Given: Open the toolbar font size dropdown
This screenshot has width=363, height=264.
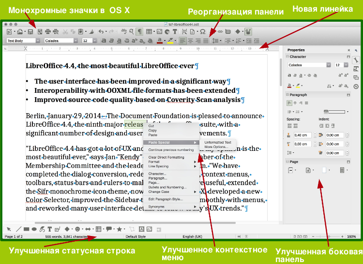Looking at the screenshot, I should pos(95,41).
